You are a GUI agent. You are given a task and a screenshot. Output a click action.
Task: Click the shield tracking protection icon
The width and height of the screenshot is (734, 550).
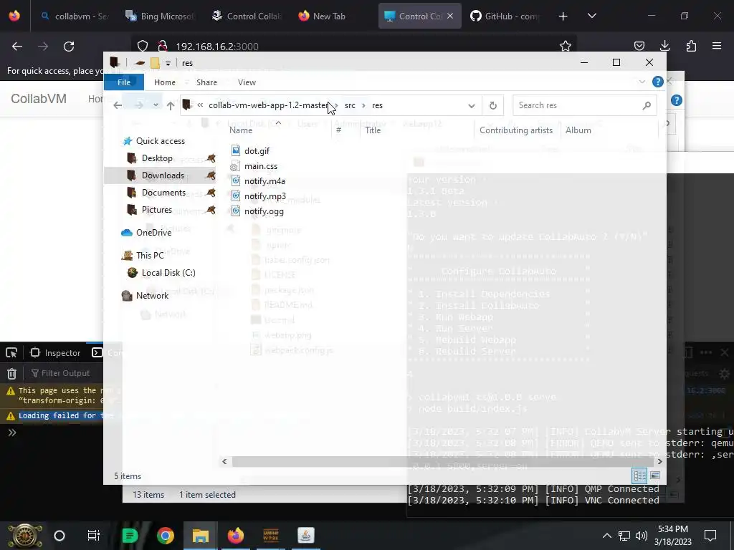(x=143, y=46)
